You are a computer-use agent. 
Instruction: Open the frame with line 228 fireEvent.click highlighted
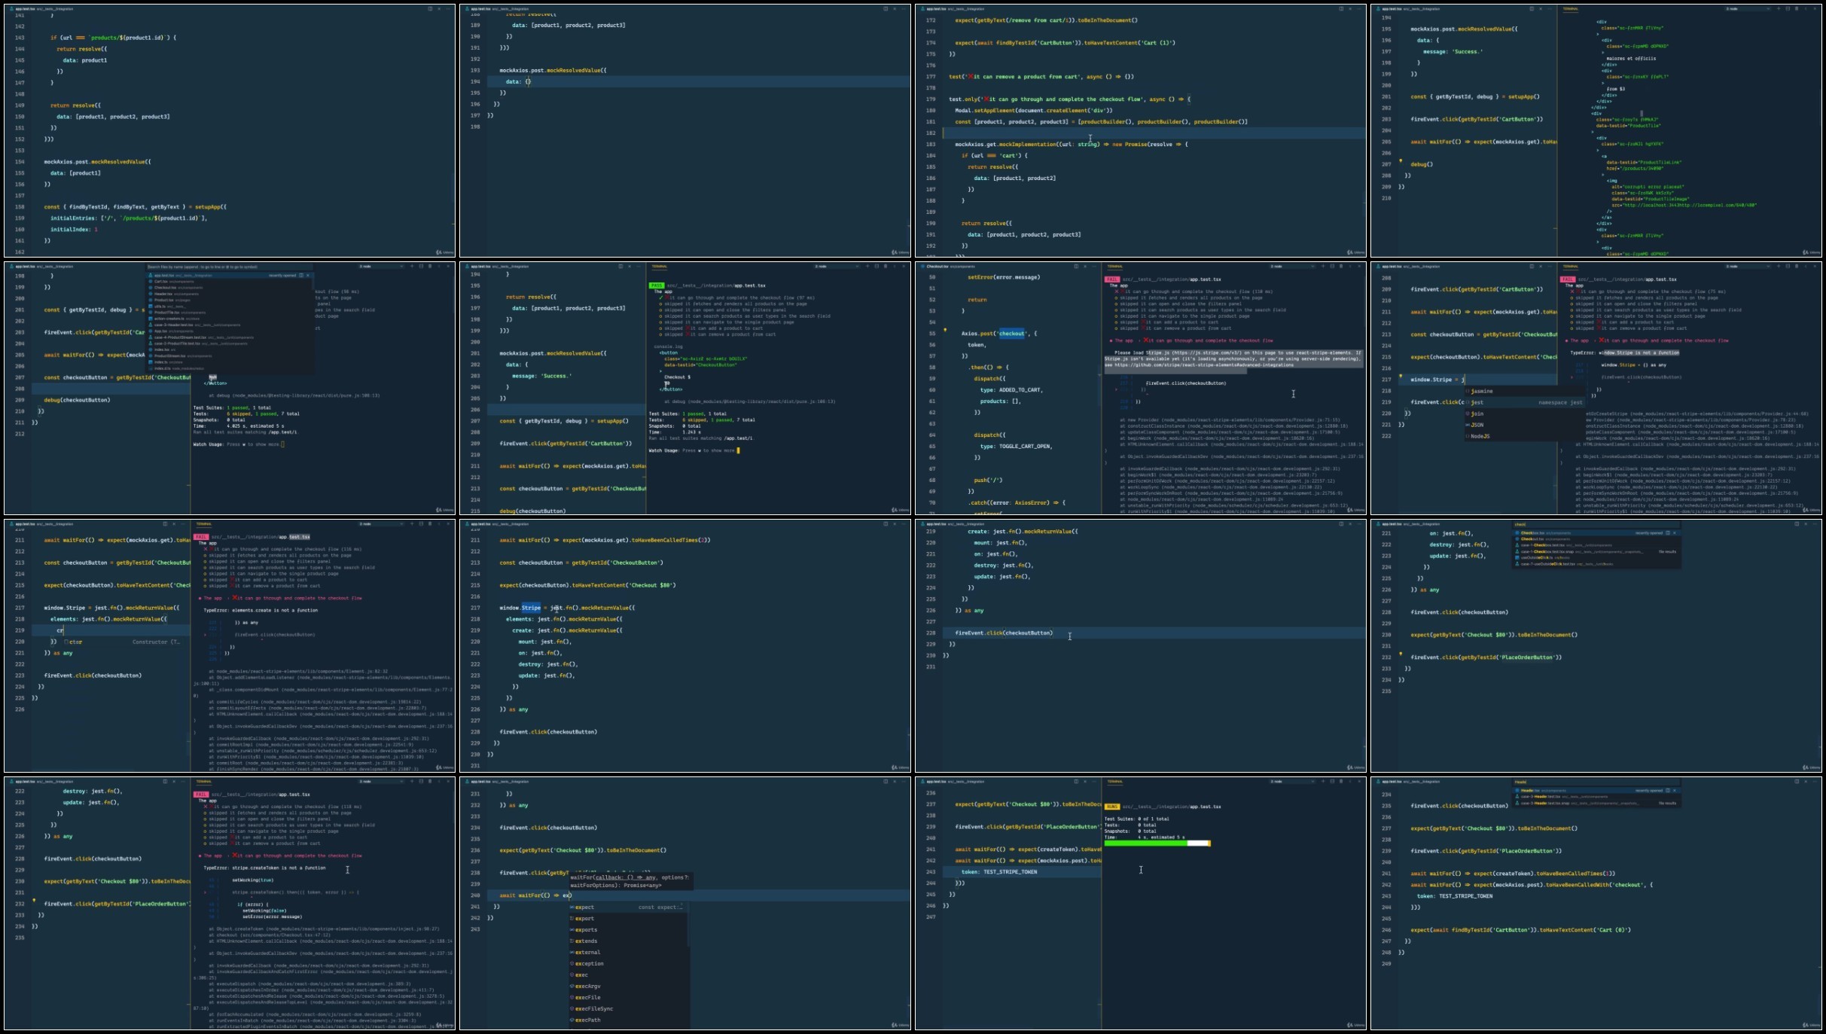pyautogui.click(x=1141, y=646)
